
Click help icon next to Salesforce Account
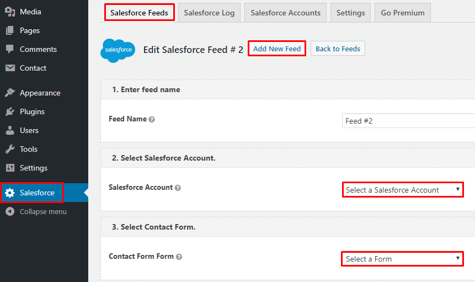(178, 188)
